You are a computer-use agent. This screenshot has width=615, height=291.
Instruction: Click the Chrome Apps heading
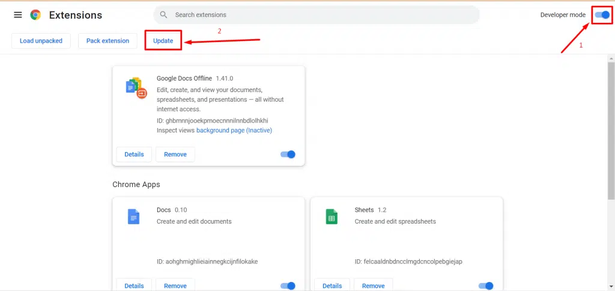click(x=136, y=184)
